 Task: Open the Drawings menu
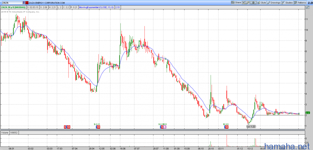click(274, 3)
